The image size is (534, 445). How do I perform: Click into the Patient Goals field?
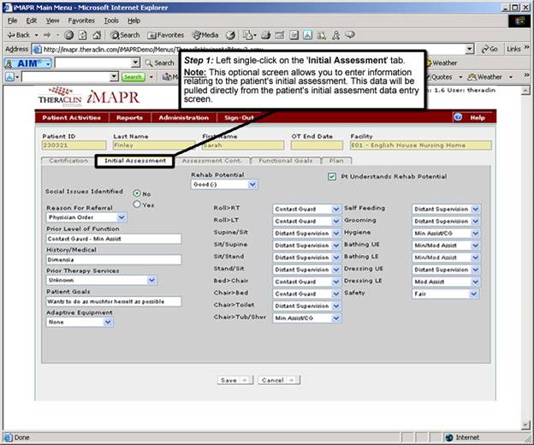click(114, 302)
